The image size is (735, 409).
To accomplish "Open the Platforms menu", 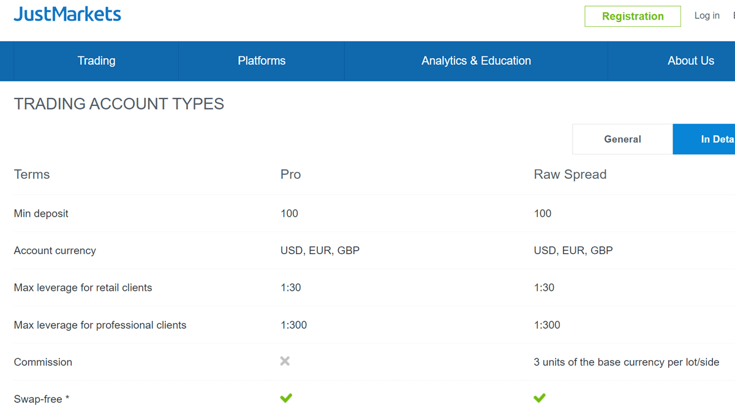I will pyautogui.click(x=262, y=61).
